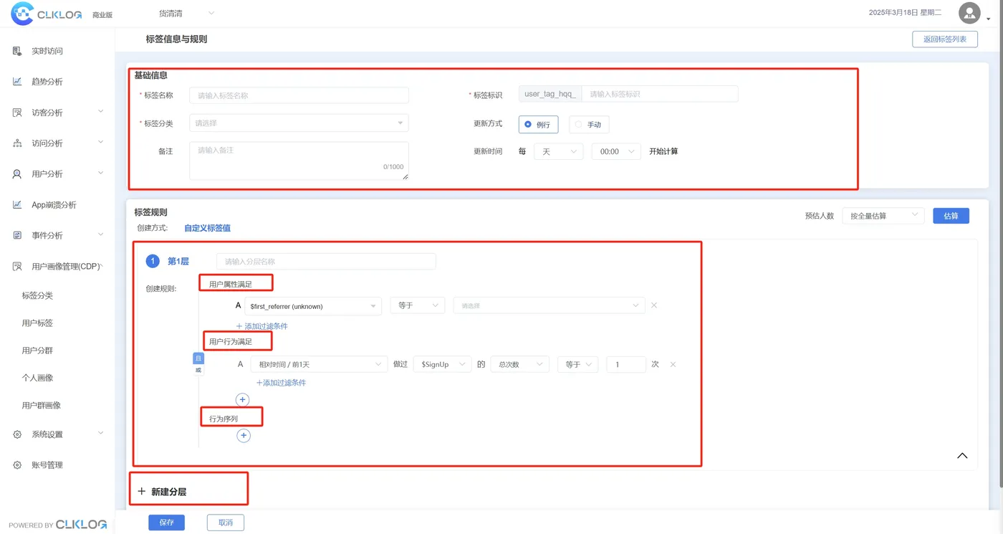The width and height of the screenshot is (1003, 534).
Task: Click the 访客分析 sidebar icon
Action: click(17, 113)
